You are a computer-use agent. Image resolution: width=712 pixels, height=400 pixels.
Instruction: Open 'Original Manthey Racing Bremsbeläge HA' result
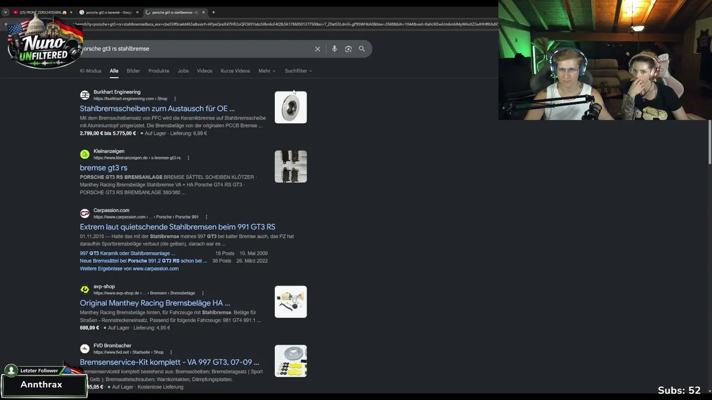(155, 303)
